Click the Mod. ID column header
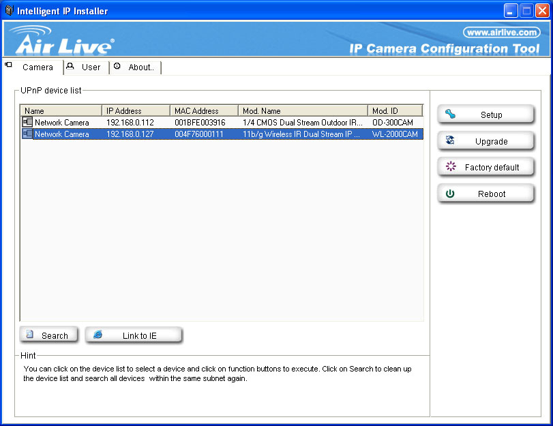The height and width of the screenshot is (426, 553). pos(395,110)
